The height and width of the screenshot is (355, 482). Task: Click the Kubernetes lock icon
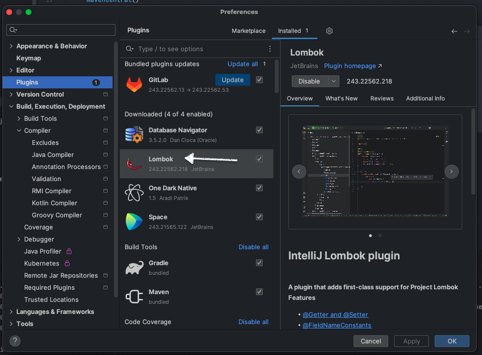(x=67, y=263)
